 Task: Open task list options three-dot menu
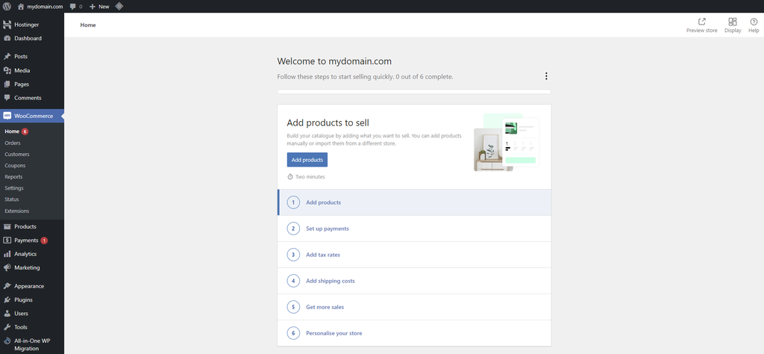(546, 76)
